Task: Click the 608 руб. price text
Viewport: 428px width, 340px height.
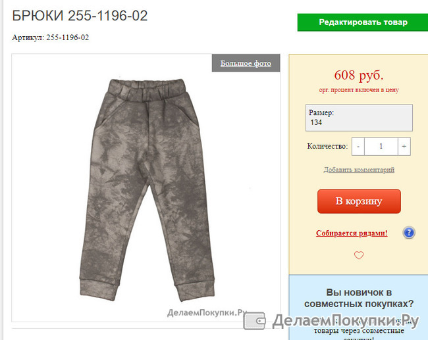Action: coord(359,75)
